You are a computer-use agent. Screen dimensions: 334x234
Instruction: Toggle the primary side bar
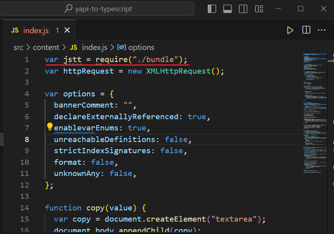[x=212, y=9]
